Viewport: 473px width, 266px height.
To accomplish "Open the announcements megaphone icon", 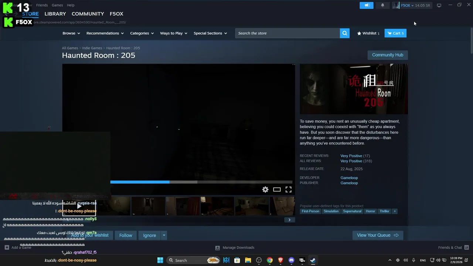I will point(366,5).
